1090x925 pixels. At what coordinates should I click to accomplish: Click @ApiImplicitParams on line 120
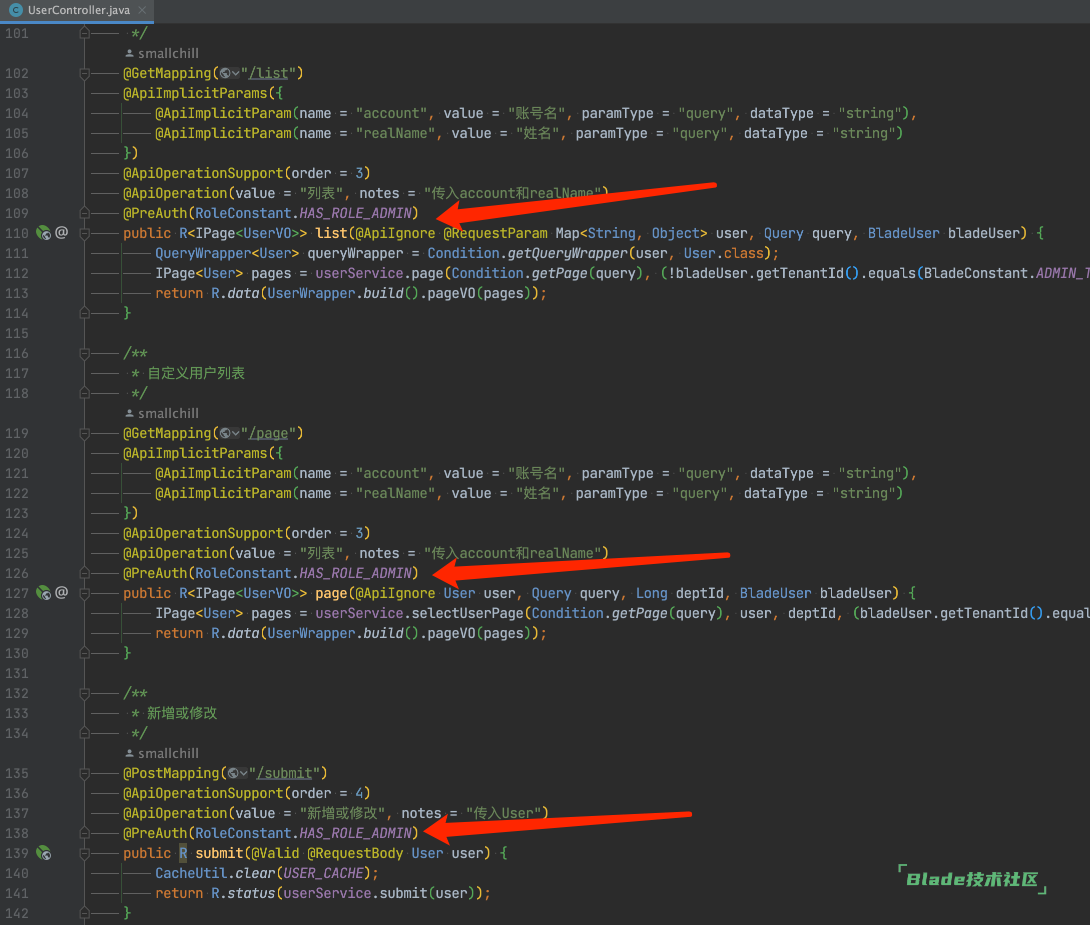click(195, 453)
